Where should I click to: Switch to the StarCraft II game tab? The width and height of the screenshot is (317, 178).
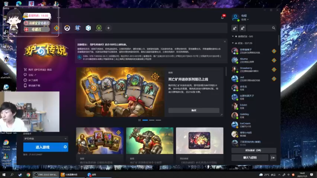78,28
